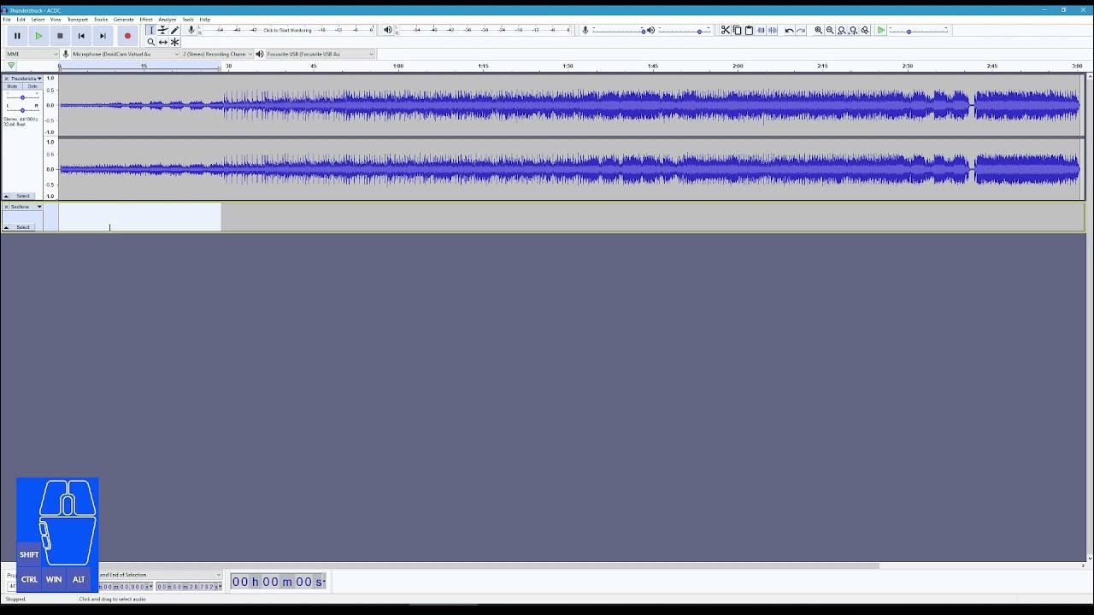Open the Transport menu

point(78,19)
